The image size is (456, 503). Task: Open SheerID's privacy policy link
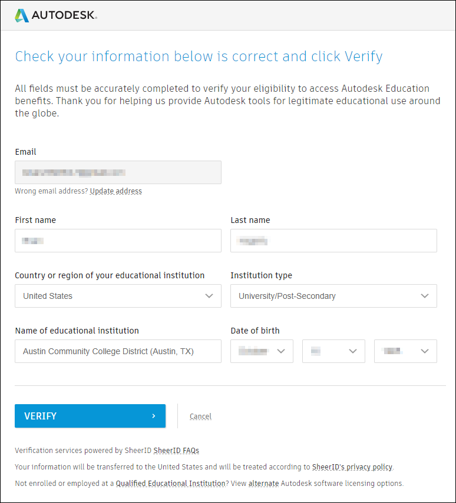(352, 467)
